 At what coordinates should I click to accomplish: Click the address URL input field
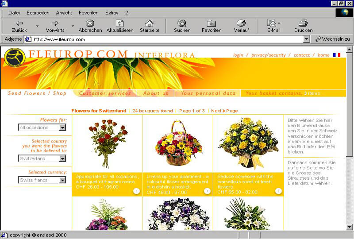coord(168,39)
